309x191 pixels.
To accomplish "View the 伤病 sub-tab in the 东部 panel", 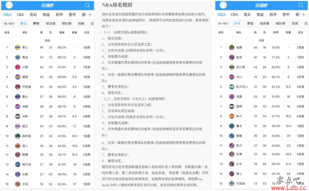I will (295, 24).
